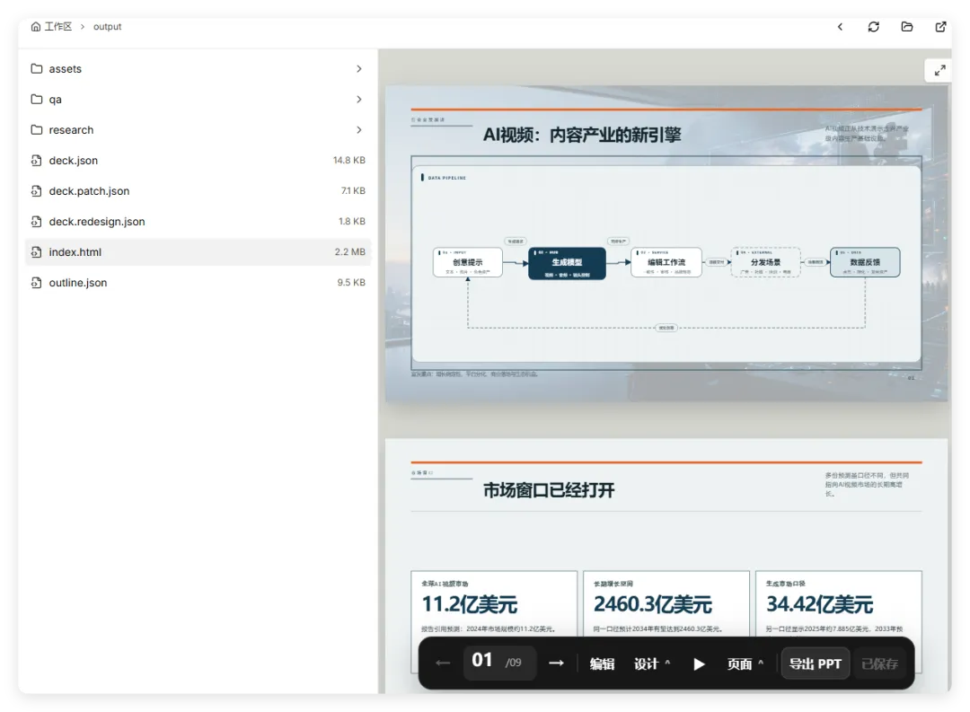Select the outline.json file

(x=198, y=282)
